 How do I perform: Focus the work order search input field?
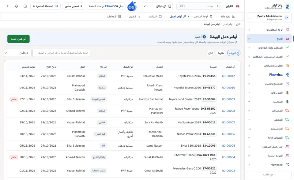(x=61, y=53)
